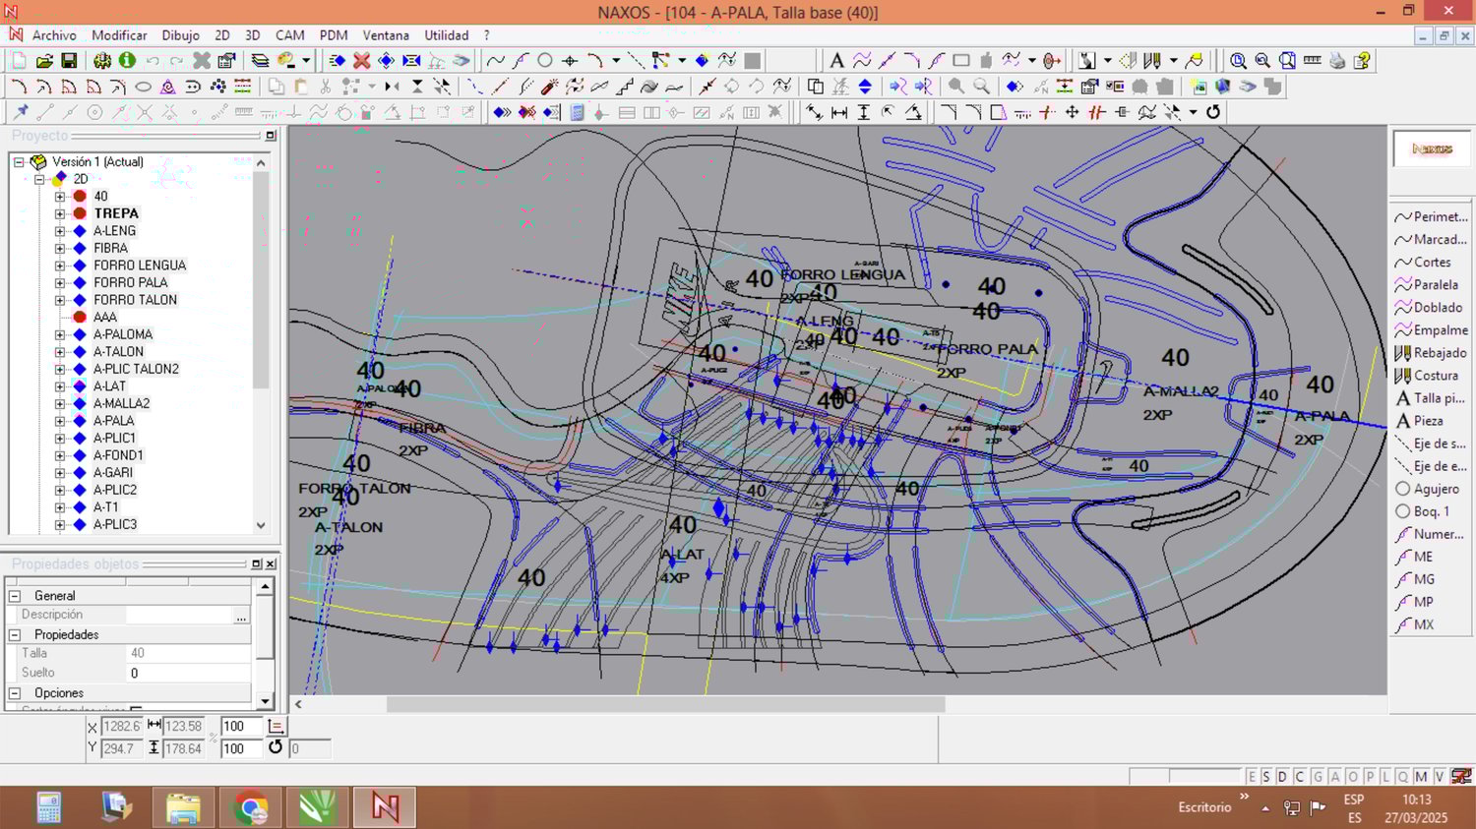1476x829 pixels.
Task: Expand the FORRO LENGUA tree node
Action: (x=60, y=266)
